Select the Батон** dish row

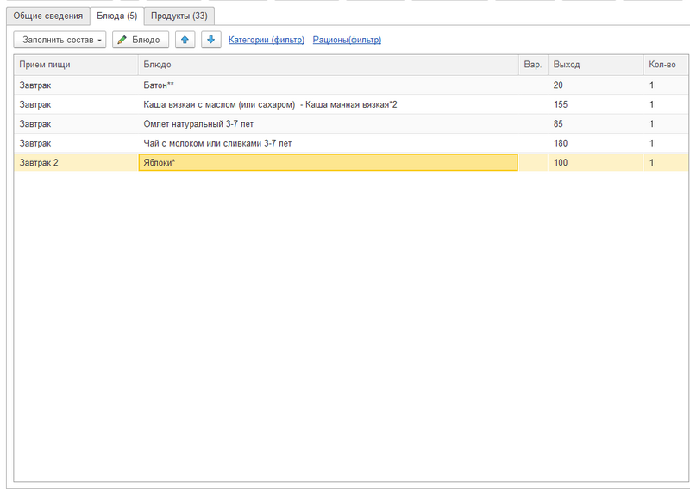click(328, 85)
